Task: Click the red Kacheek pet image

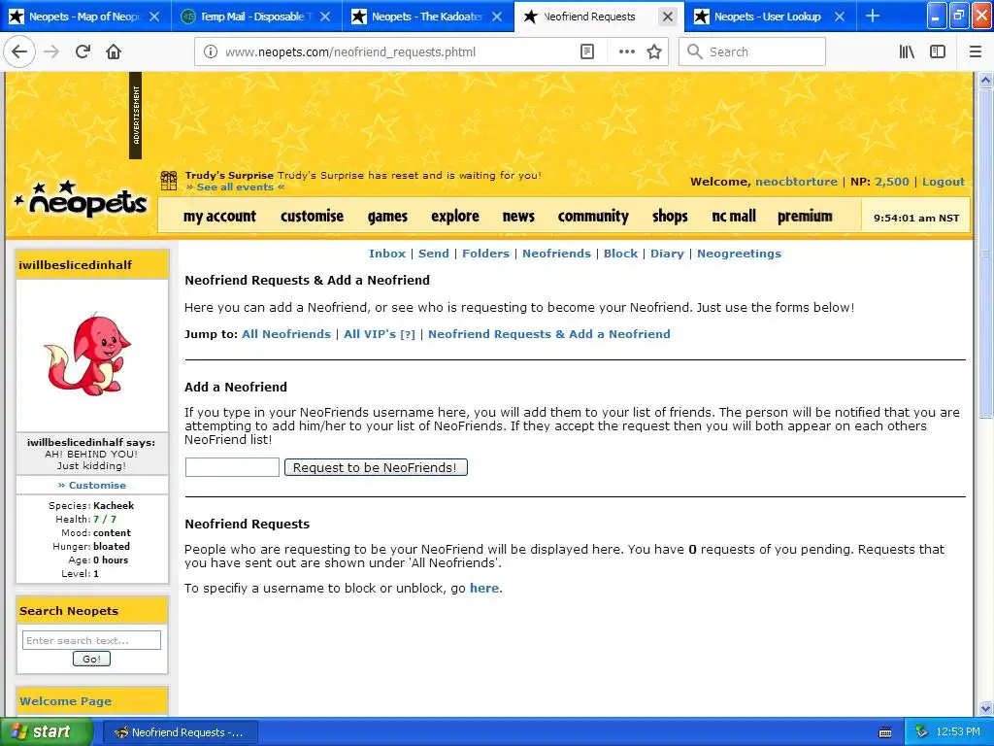Action: pos(87,354)
